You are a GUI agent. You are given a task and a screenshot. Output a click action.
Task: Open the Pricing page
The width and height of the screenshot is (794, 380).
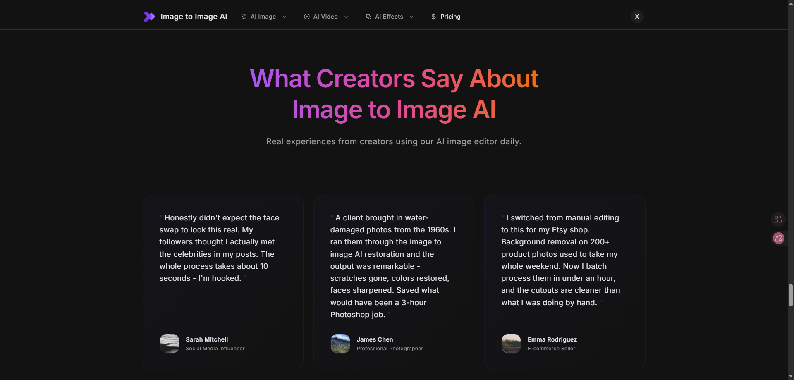450,17
